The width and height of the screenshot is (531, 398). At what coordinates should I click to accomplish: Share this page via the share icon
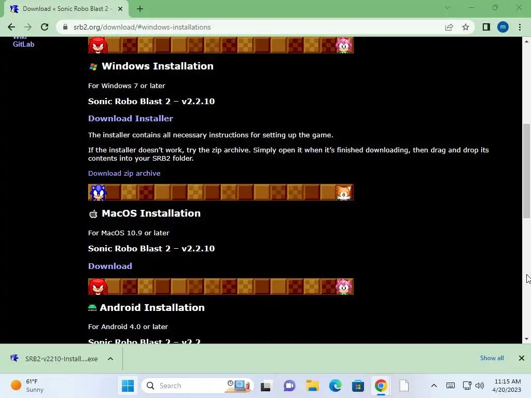(449, 27)
